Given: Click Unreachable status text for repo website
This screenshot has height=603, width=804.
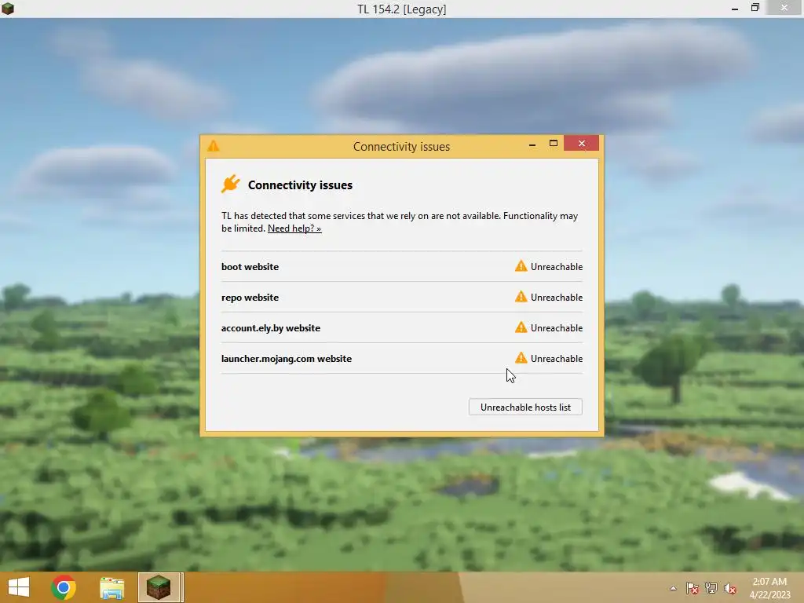Looking at the screenshot, I should (x=557, y=298).
